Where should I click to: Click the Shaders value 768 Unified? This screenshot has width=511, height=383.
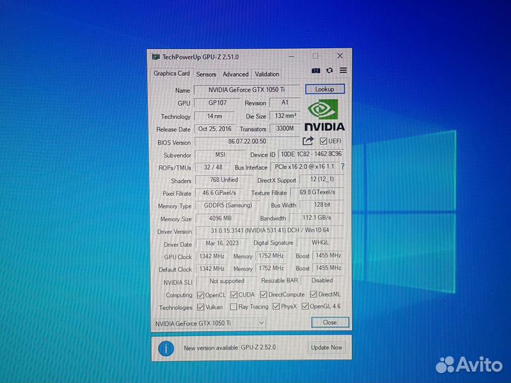pos(224,179)
